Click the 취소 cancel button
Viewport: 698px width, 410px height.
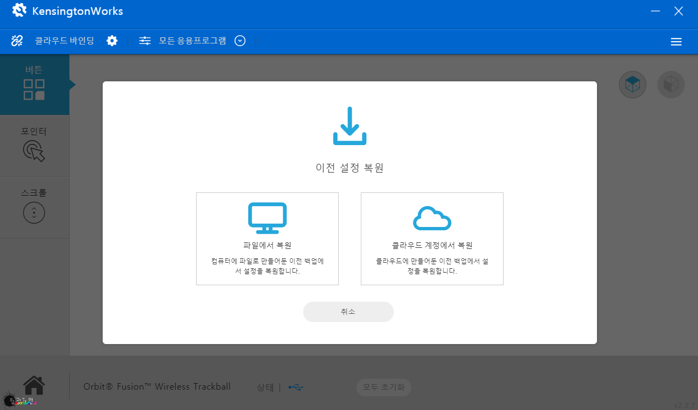pyautogui.click(x=348, y=312)
